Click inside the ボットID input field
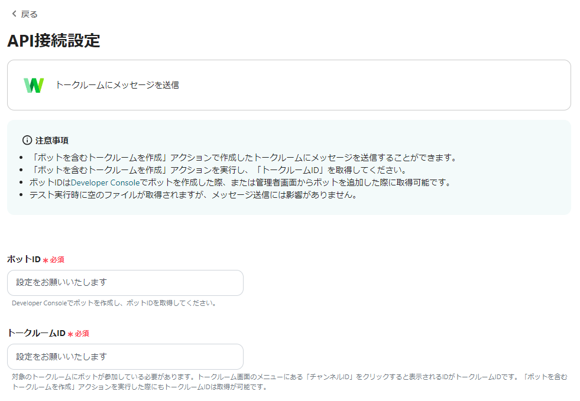 click(125, 283)
